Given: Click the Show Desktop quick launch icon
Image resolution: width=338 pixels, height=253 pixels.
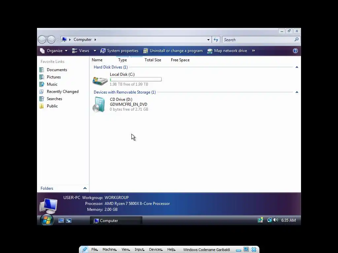Looking at the screenshot, I should [x=61, y=220].
